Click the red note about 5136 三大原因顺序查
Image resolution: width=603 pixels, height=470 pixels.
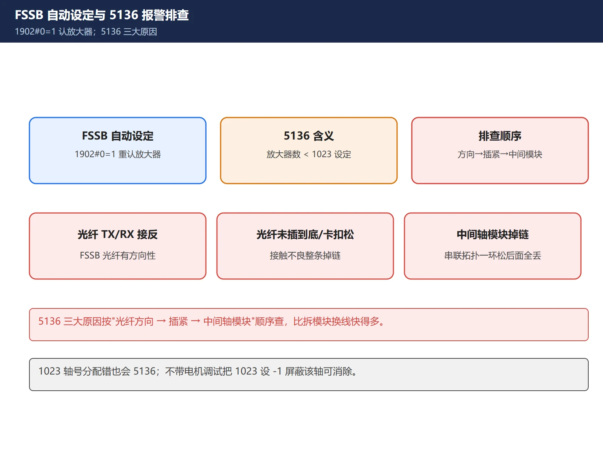[x=309, y=325]
